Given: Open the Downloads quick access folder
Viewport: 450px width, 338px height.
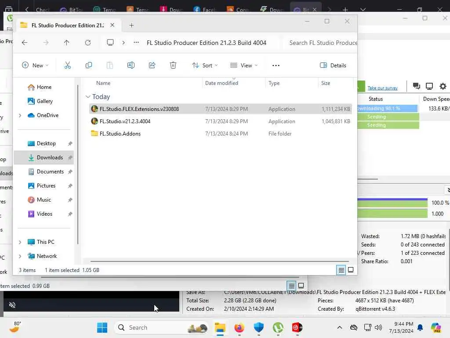Looking at the screenshot, I should click(44, 158).
